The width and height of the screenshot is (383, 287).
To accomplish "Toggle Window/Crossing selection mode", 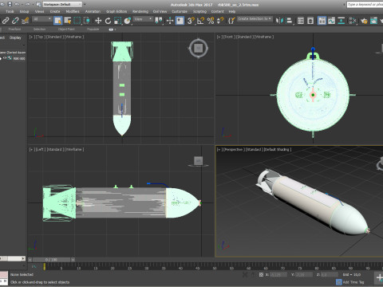I will pos(87,21).
